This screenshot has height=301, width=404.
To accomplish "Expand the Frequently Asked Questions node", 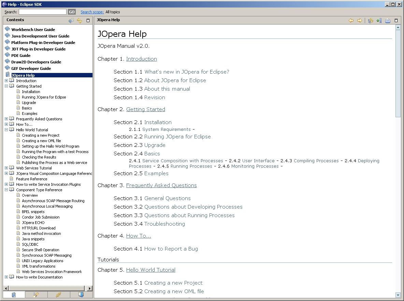I will point(6,119).
